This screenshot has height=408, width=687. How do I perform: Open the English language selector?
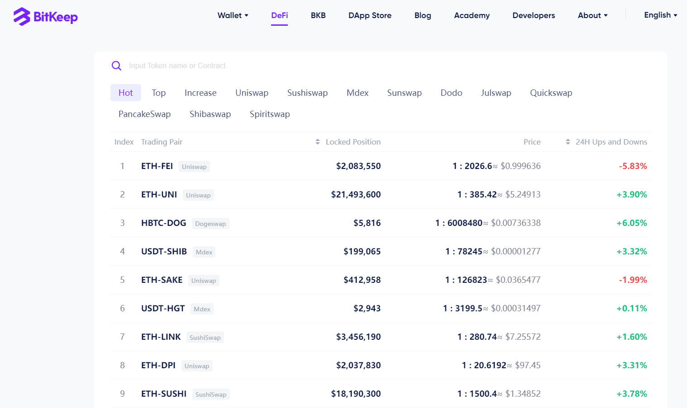(x=661, y=15)
